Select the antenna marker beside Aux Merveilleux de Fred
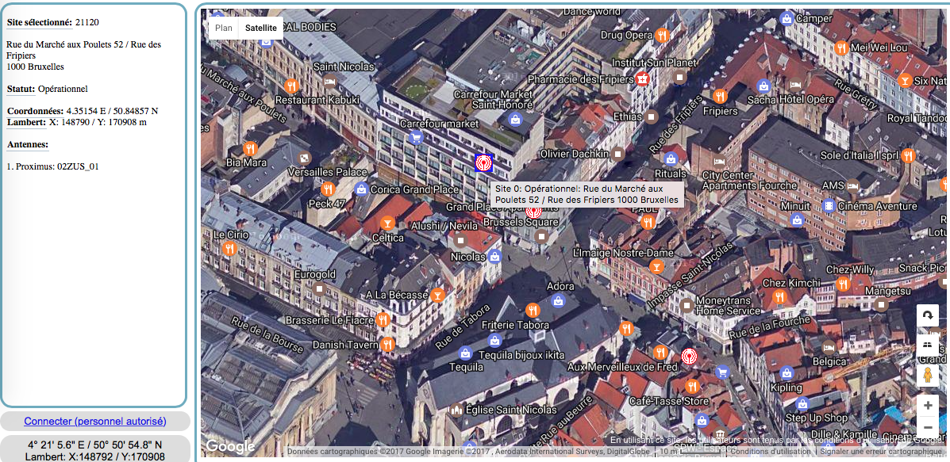 click(x=689, y=356)
